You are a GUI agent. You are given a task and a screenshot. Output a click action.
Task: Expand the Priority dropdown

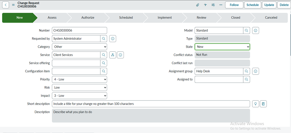79,79
